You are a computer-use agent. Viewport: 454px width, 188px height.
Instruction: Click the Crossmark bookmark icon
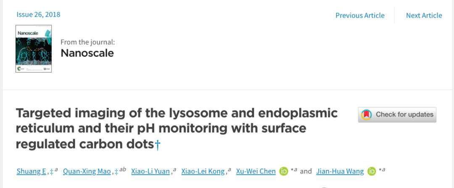(367, 115)
